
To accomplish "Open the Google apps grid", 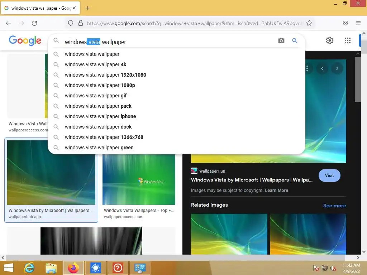I will pos(348,40).
